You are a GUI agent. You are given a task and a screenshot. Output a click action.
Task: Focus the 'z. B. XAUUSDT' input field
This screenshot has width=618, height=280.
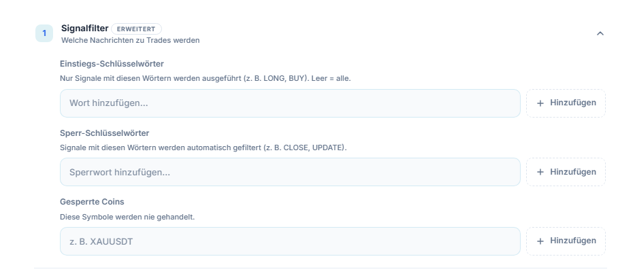coord(290,241)
